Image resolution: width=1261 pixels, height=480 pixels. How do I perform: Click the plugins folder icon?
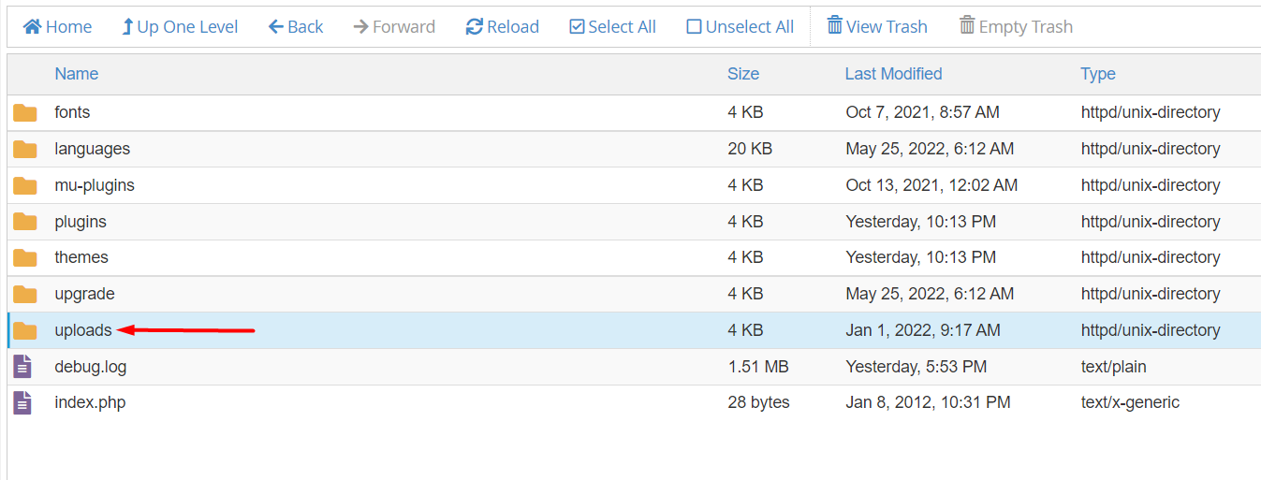25,222
